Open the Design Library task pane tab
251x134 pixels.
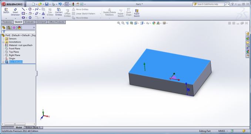click(x=248, y=38)
